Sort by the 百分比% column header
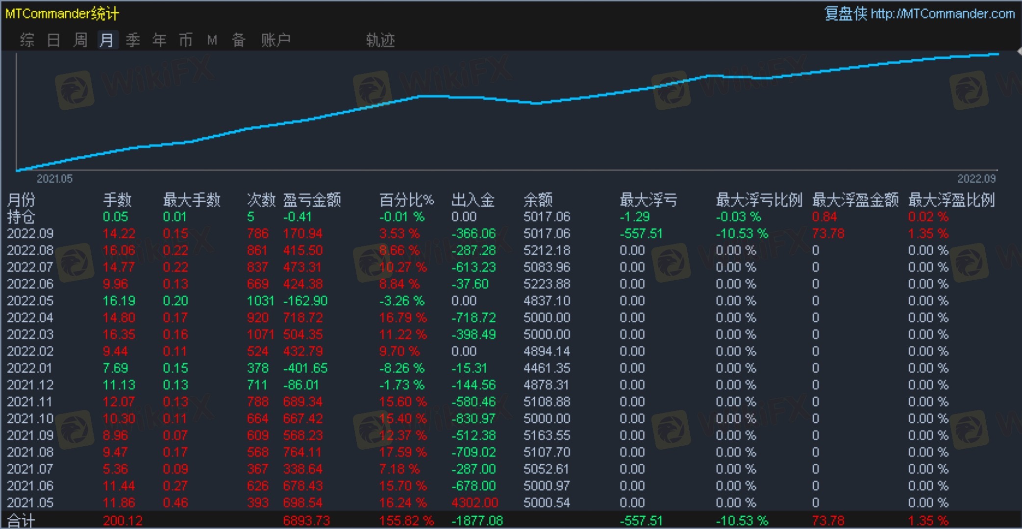Screen dimensions: 1022x529 point(406,200)
